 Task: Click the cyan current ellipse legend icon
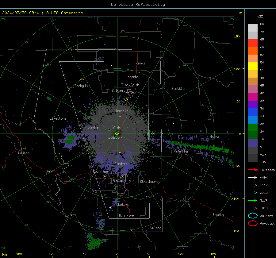pyautogui.click(x=253, y=216)
